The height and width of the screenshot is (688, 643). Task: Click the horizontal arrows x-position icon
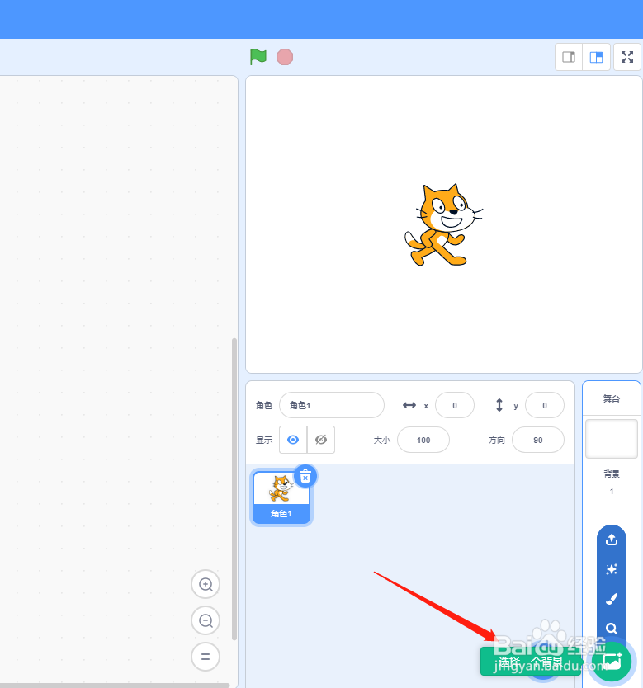(409, 405)
